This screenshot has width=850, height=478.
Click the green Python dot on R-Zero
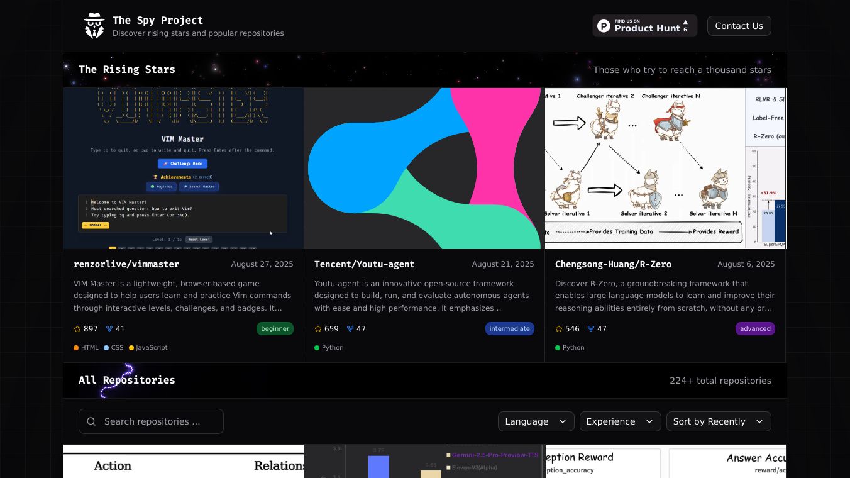(558, 348)
